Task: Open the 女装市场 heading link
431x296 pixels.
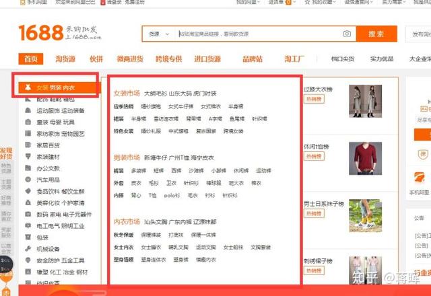Action: 127,93
